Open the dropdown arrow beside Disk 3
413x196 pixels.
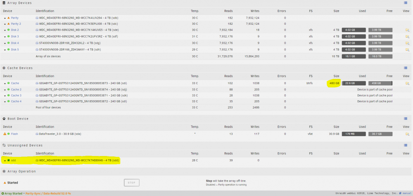tap(5, 37)
